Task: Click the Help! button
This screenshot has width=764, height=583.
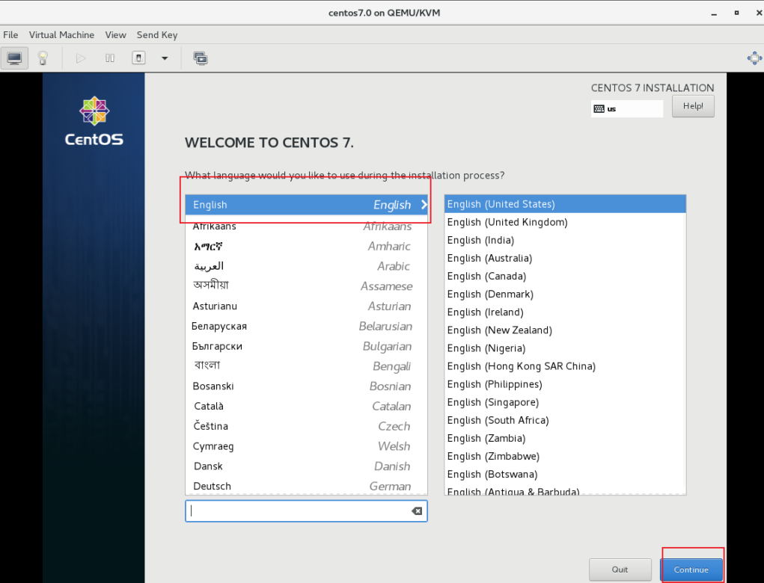Action: pos(693,106)
